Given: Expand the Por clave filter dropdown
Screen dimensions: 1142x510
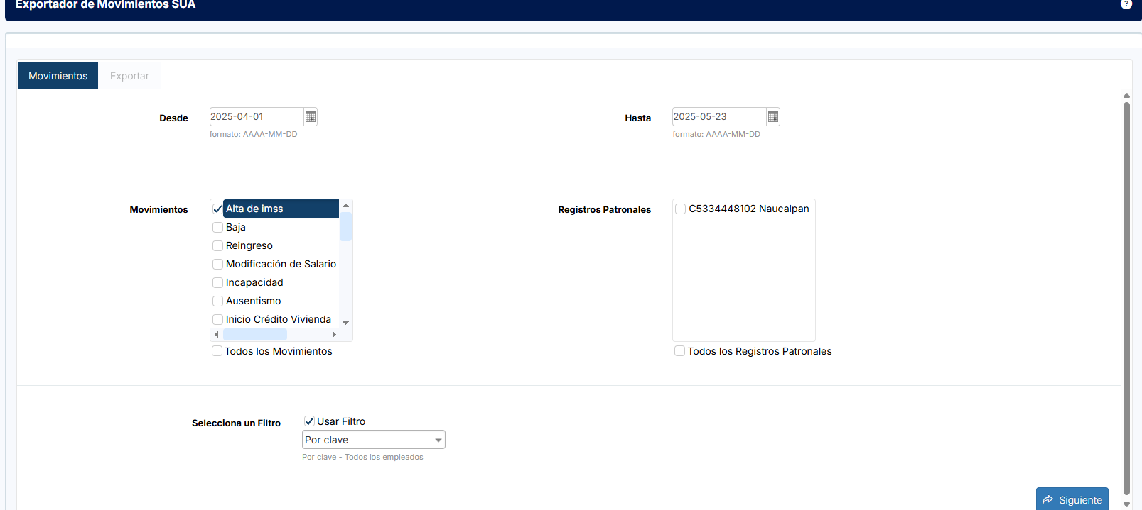Looking at the screenshot, I should pos(374,440).
